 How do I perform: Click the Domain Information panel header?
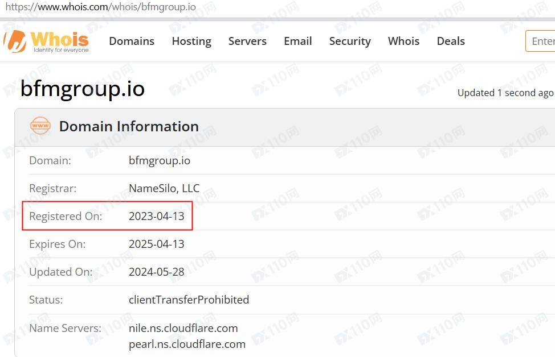[129, 126]
